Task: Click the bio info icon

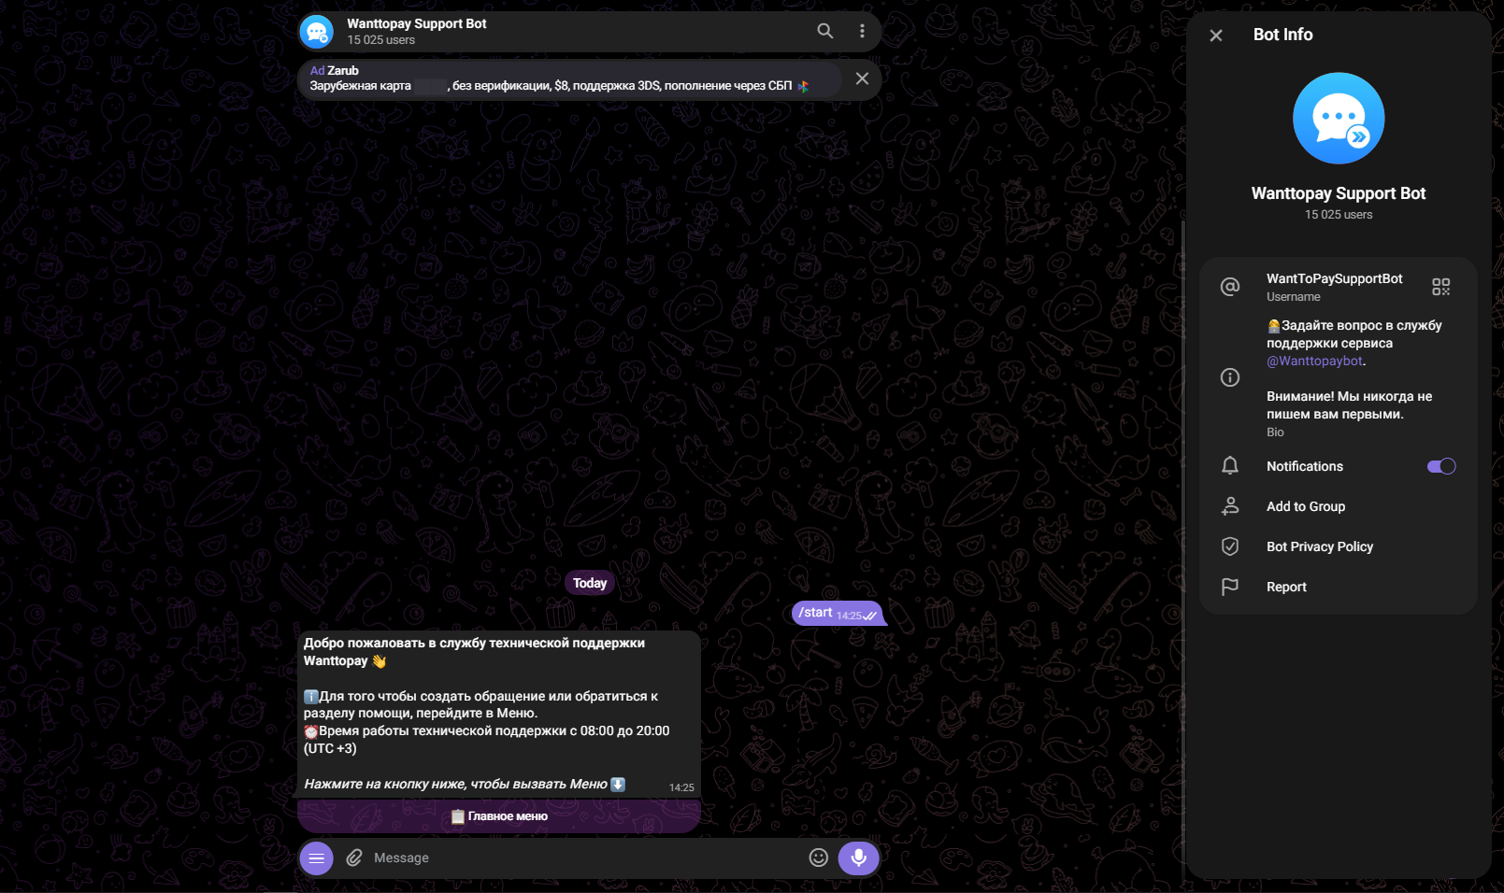Action: (x=1230, y=377)
